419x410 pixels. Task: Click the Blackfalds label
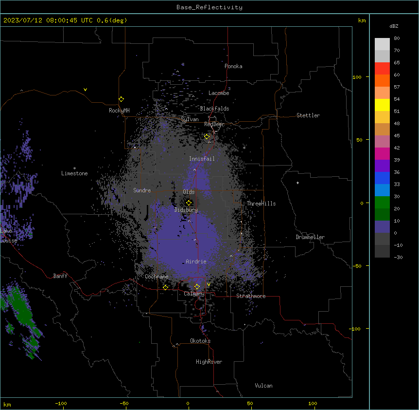(214, 109)
